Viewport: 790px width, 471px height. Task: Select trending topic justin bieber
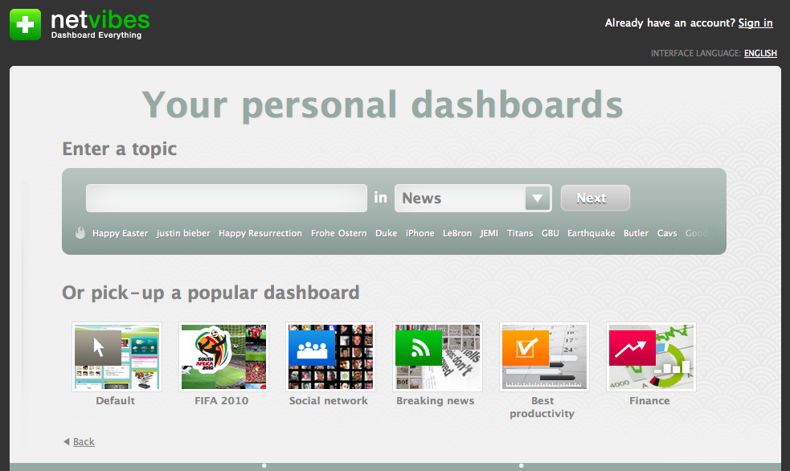183,233
